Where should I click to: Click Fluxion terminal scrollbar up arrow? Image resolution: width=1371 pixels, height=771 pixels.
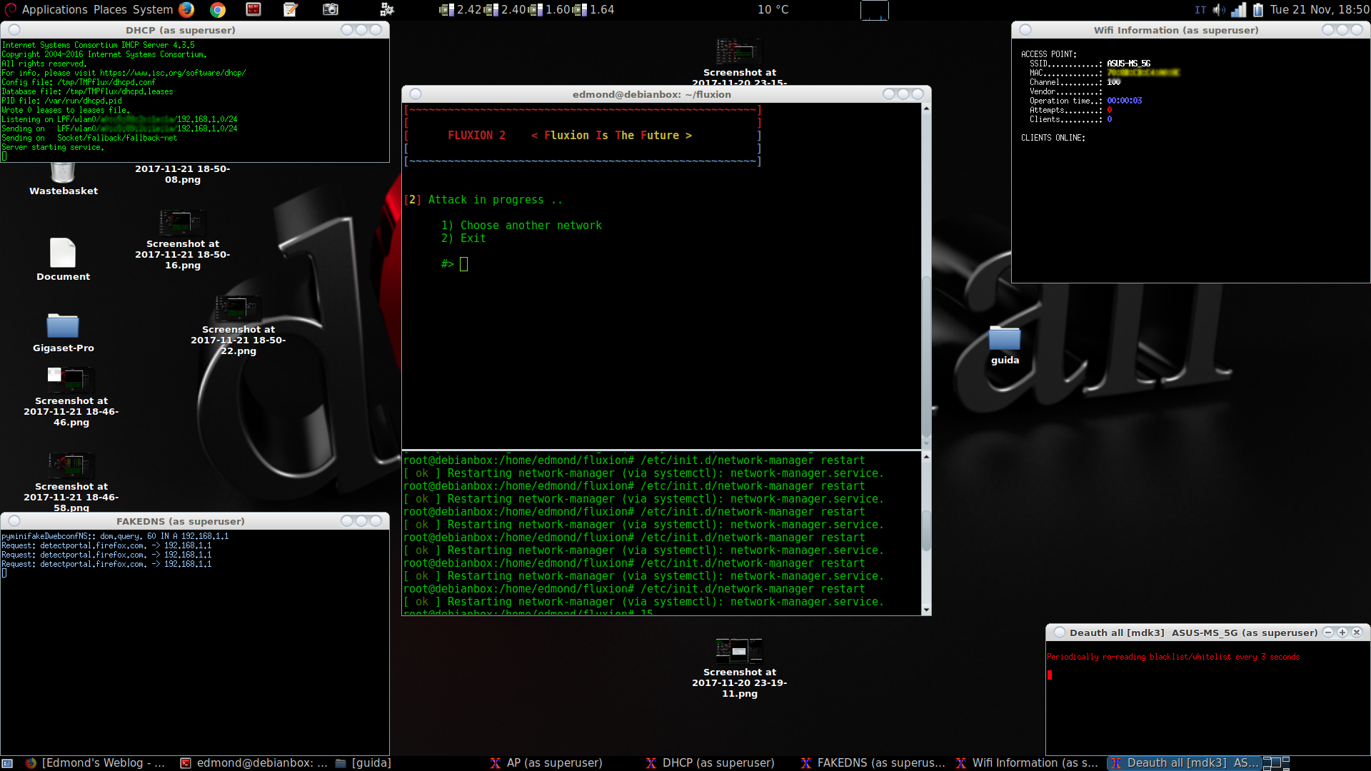coord(926,109)
